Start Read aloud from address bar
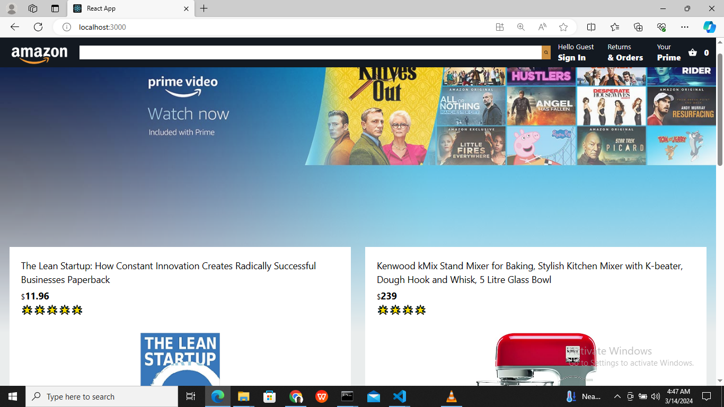 click(x=542, y=27)
